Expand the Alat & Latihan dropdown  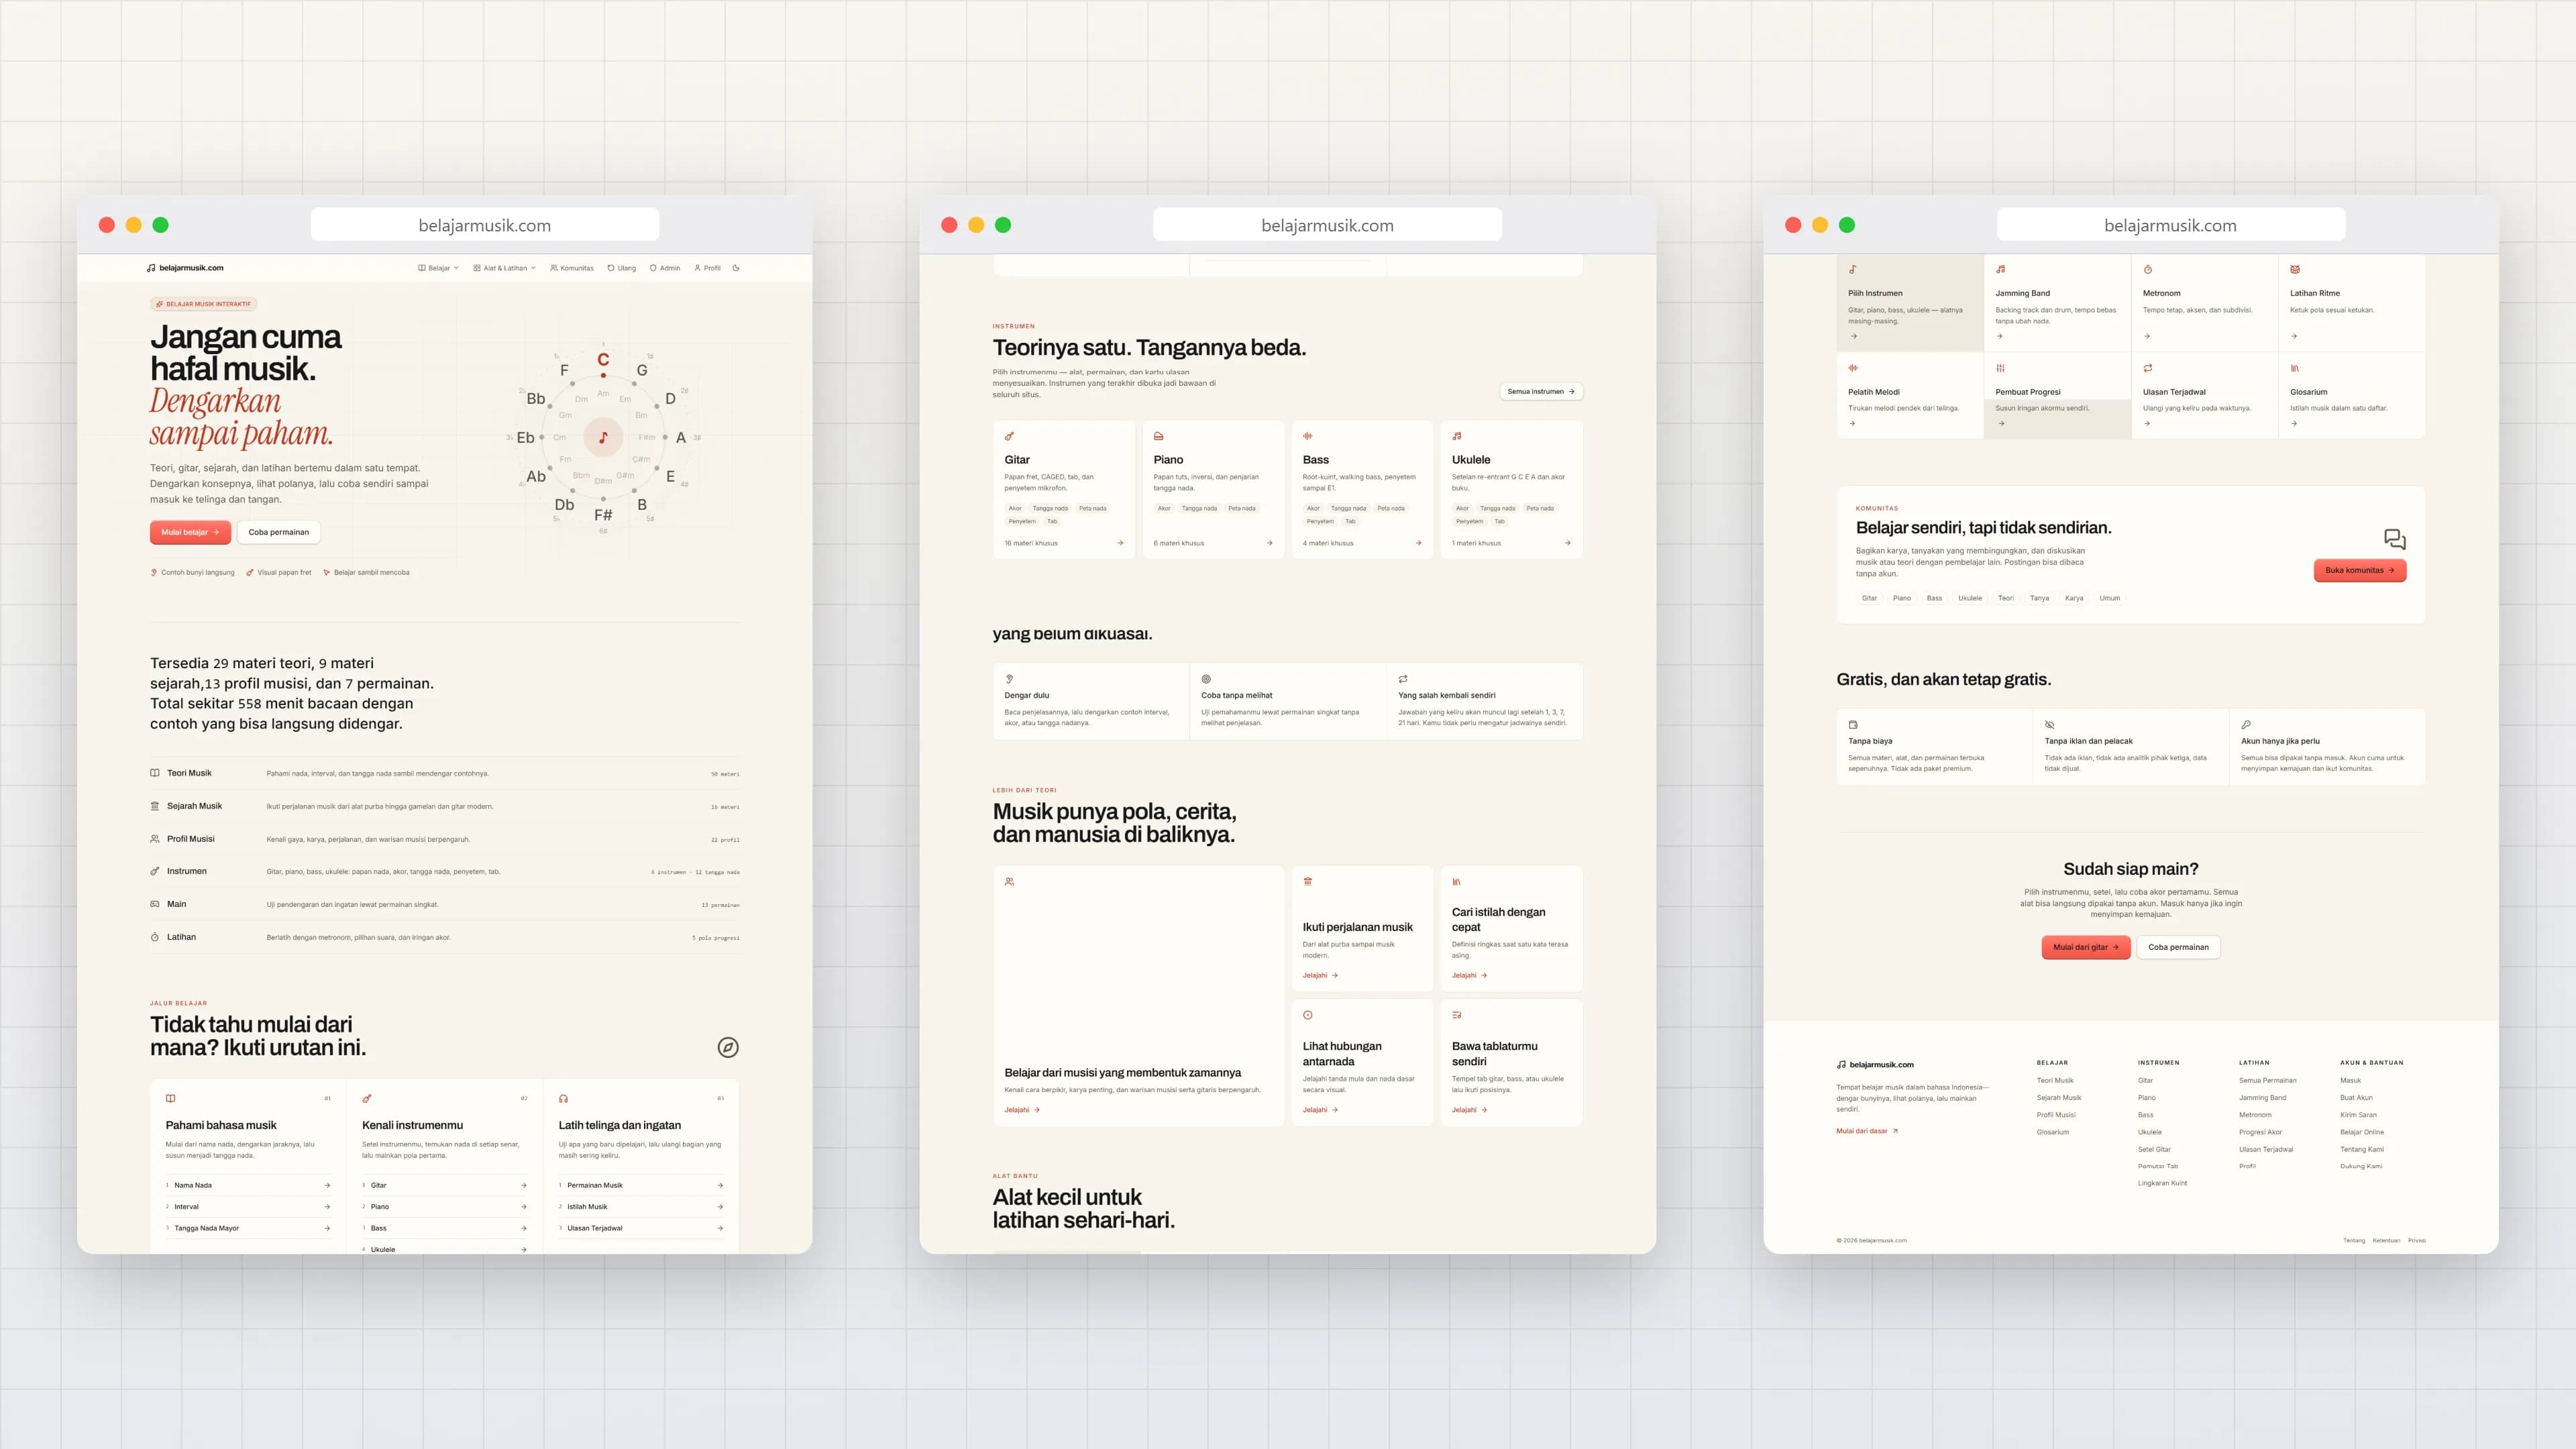click(x=505, y=268)
